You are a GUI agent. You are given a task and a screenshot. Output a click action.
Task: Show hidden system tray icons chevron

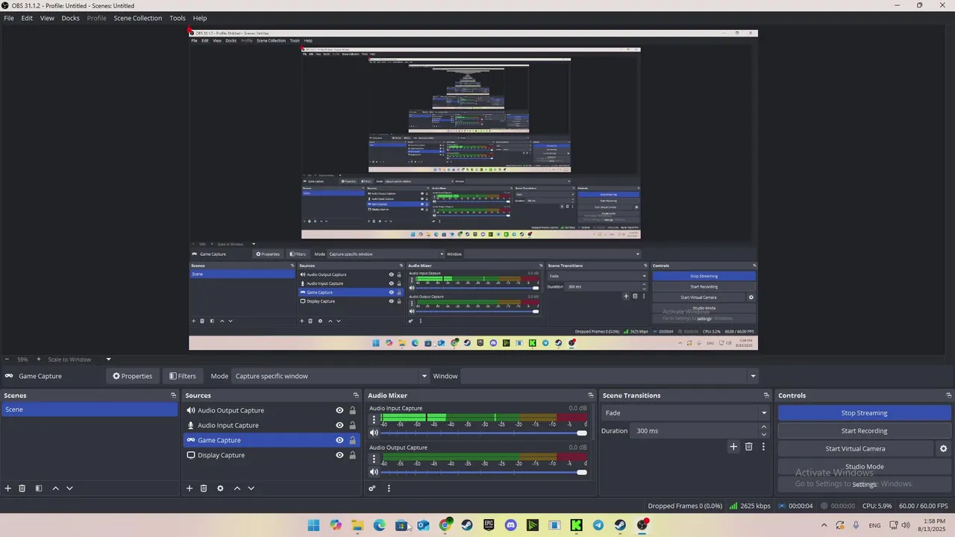tap(824, 525)
